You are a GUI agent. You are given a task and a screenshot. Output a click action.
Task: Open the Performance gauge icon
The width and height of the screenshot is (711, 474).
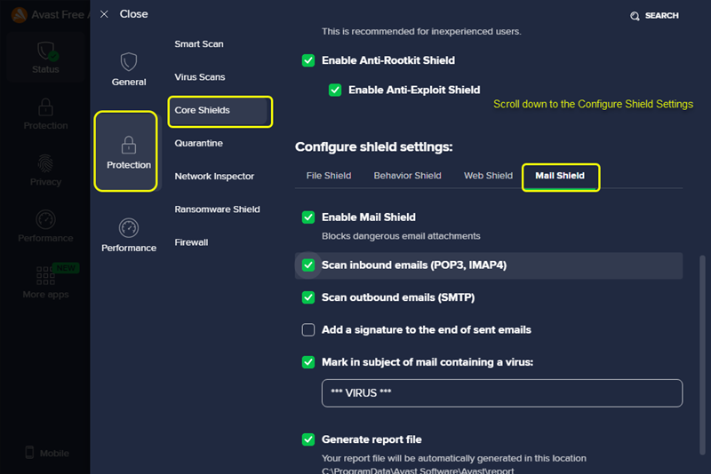pos(129,228)
